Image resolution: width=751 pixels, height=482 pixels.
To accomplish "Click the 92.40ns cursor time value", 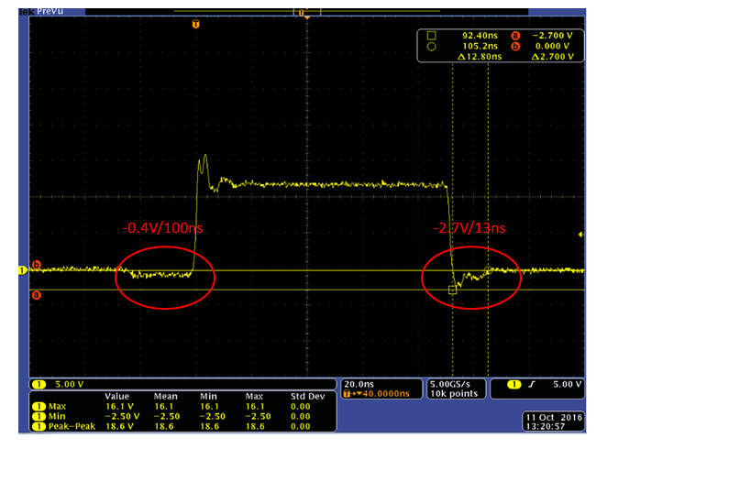I will (480, 36).
